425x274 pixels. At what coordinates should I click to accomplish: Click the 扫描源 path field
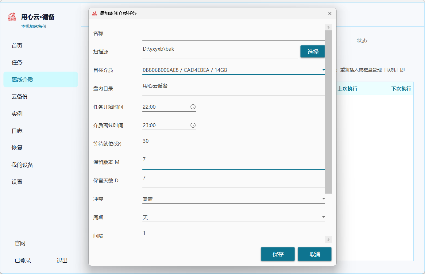tap(220, 52)
